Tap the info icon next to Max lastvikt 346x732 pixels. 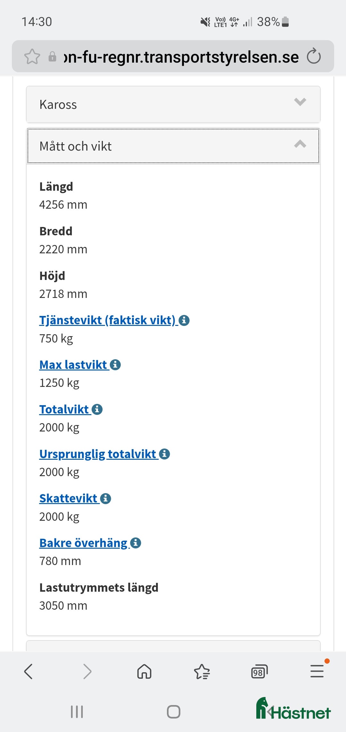tap(116, 364)
